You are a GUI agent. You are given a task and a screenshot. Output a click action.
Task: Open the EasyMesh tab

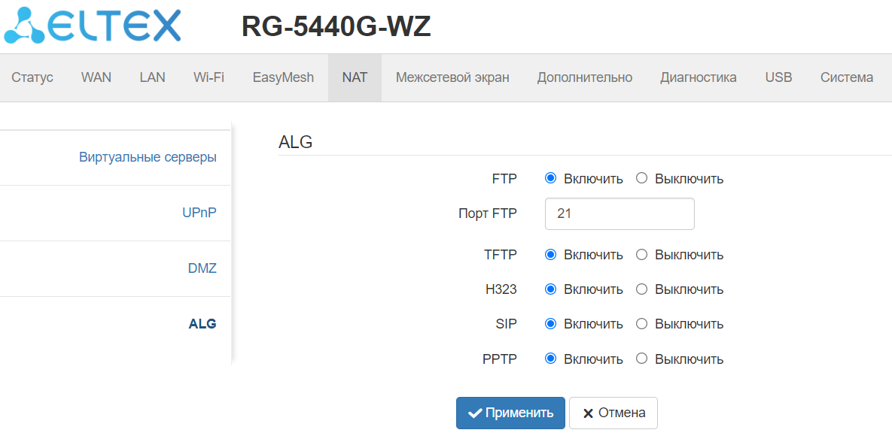click(283, 77)
